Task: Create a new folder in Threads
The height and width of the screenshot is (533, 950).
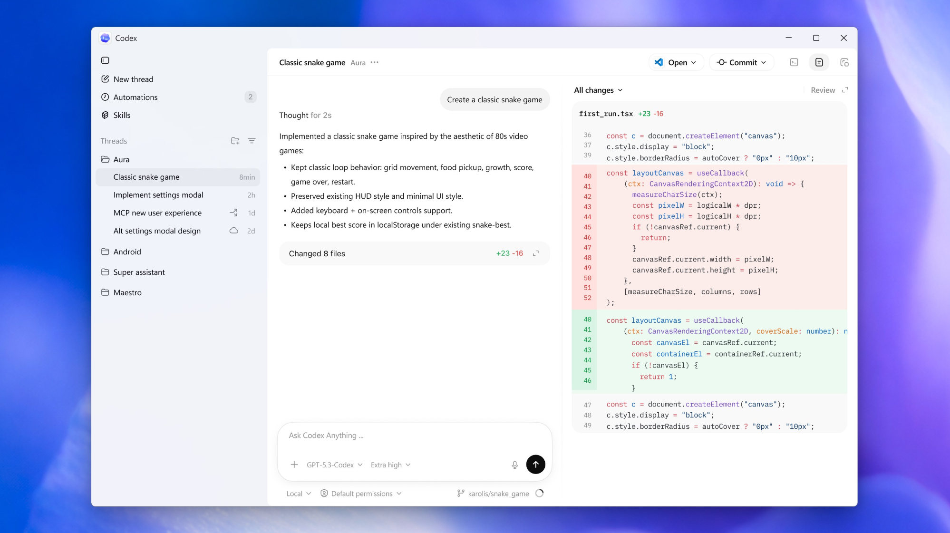Action: click(235, 141)
